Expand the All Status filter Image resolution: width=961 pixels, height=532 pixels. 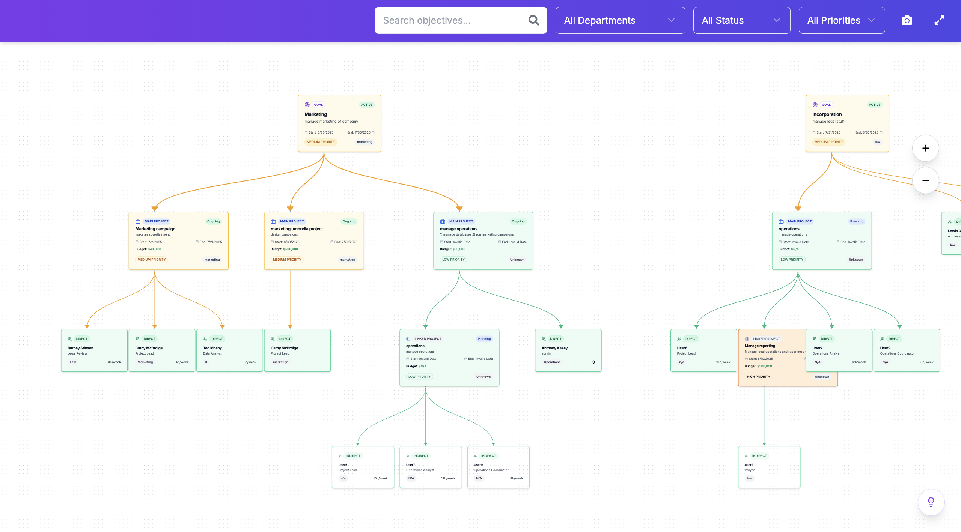point(741,20)
